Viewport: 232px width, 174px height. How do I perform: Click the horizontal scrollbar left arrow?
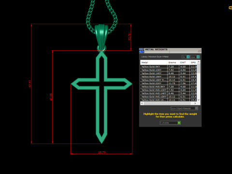click(142, 103)
